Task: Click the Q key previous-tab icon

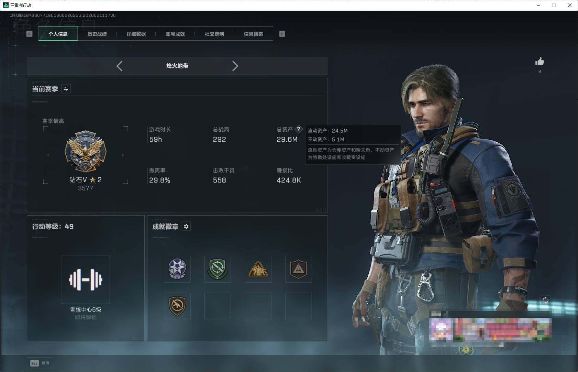Action: 30,34
